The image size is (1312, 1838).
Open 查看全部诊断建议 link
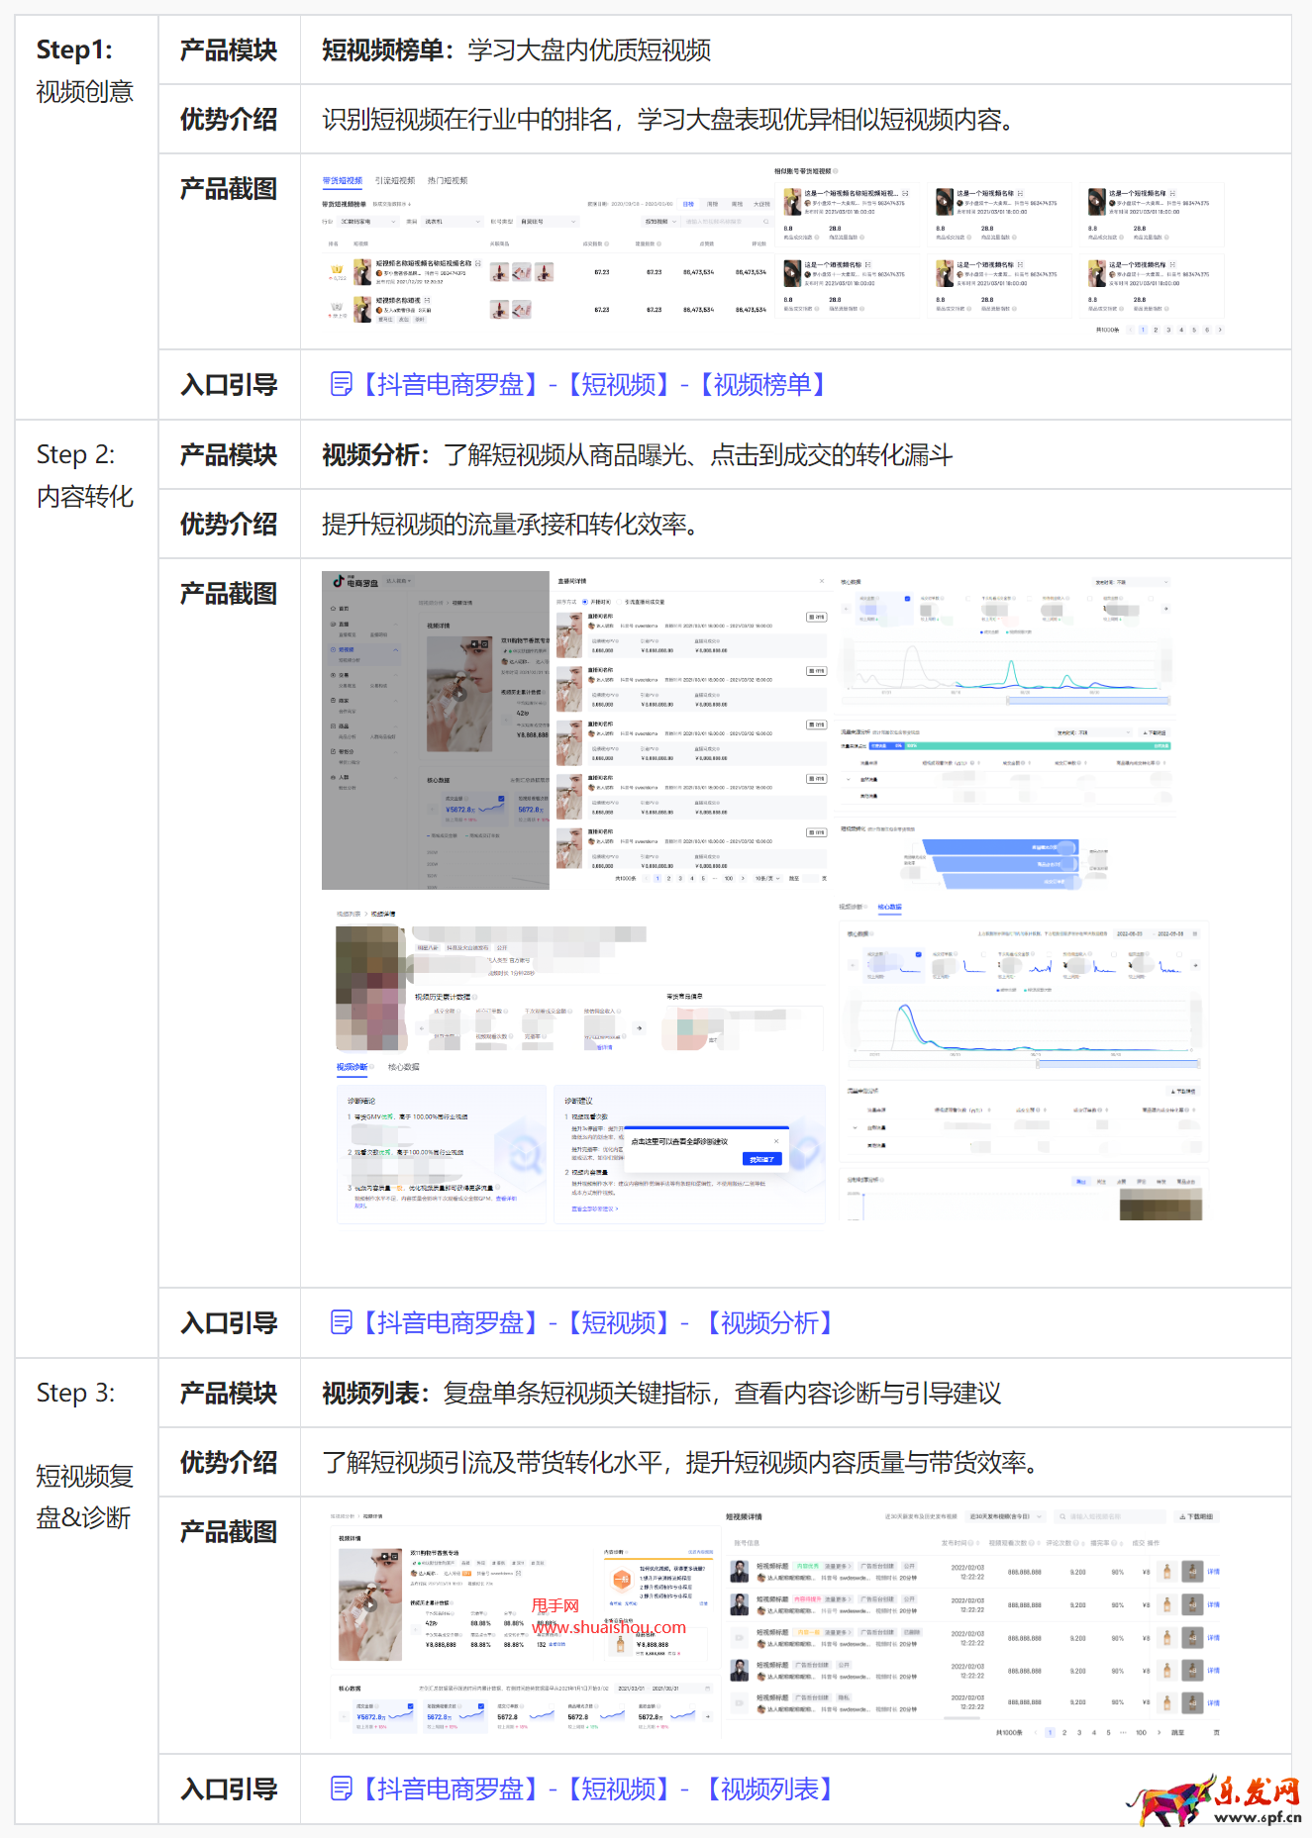click(594, 1209)
